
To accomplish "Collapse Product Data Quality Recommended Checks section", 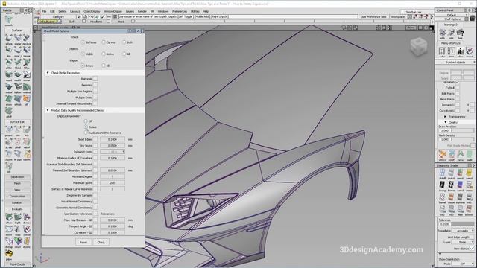I will pos(48,110).
